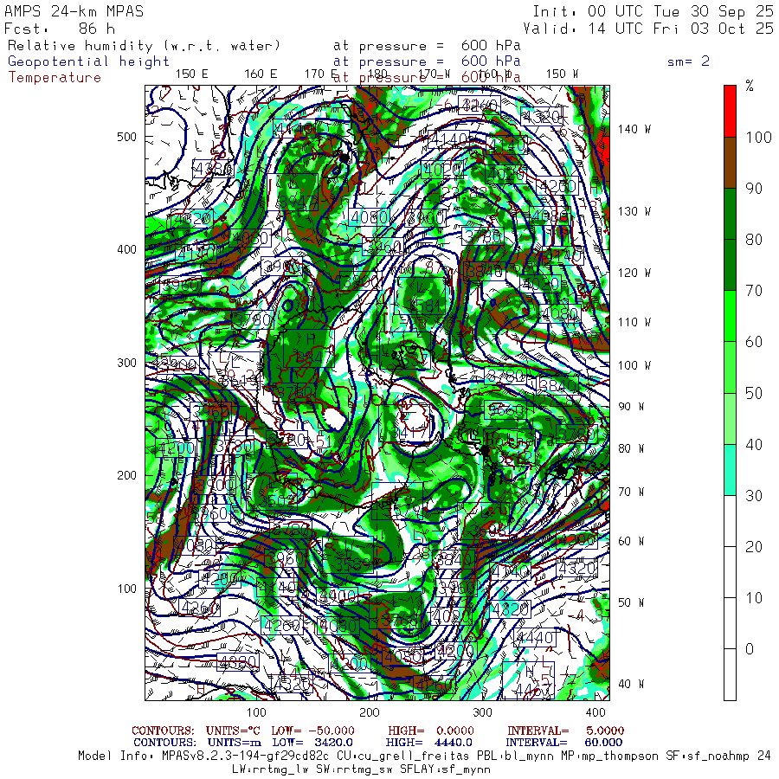Image resolution: width=779 pixels, height=779 pixels.
Task: Click the '40 W' longitude label
Action: tap(631, 684)
